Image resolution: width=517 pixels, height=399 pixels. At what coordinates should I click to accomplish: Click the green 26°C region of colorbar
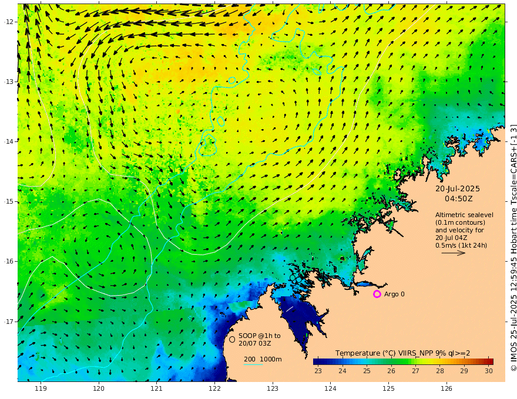pos(391,361)
